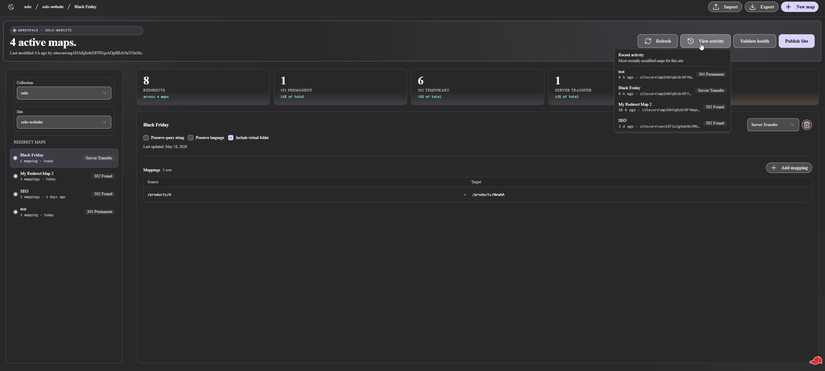Click Publish Site button
Image resolution: width=825 pixels, height=371 pixels.
[x=797, y=41]
